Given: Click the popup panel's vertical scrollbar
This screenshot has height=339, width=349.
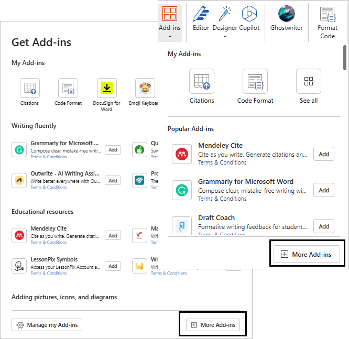Looking at the screenshot, I should pyautogui.click(x=345, y=58).
